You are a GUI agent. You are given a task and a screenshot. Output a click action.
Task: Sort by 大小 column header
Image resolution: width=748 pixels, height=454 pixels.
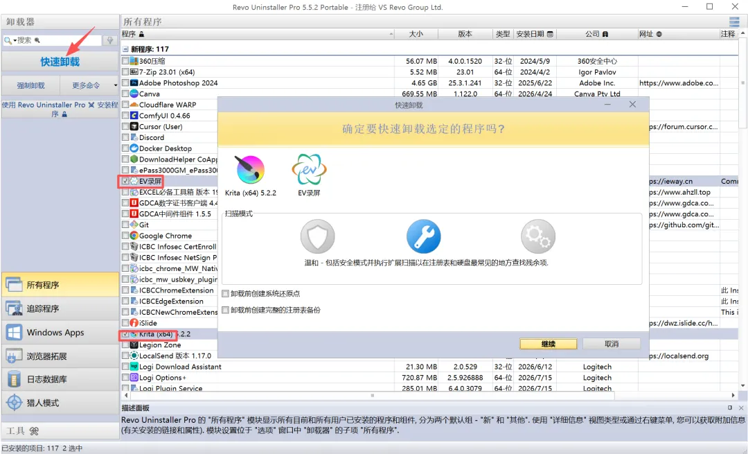click(x=416, y=34)
